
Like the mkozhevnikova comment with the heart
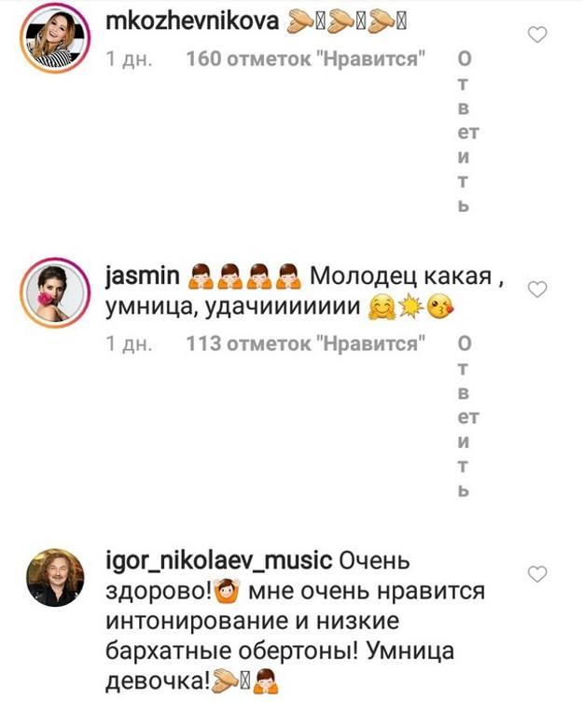click(x=537, y=35)
